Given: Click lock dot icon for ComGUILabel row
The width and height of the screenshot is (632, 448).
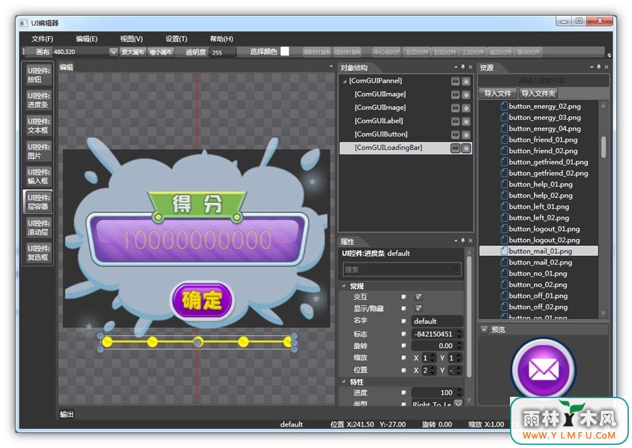Looking at the screenshot, I should pyautogui.click(x=466, y=121).
